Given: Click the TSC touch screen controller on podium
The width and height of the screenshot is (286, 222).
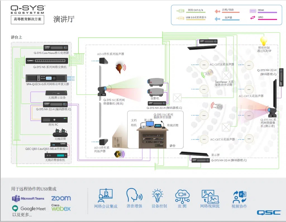Looking at the screenshot, I should [158, 126].
